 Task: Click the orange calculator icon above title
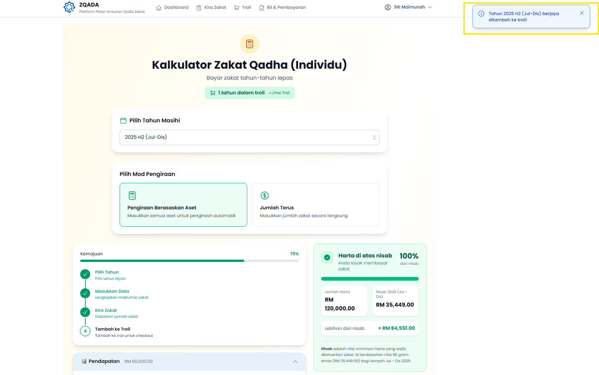[249, 44]
